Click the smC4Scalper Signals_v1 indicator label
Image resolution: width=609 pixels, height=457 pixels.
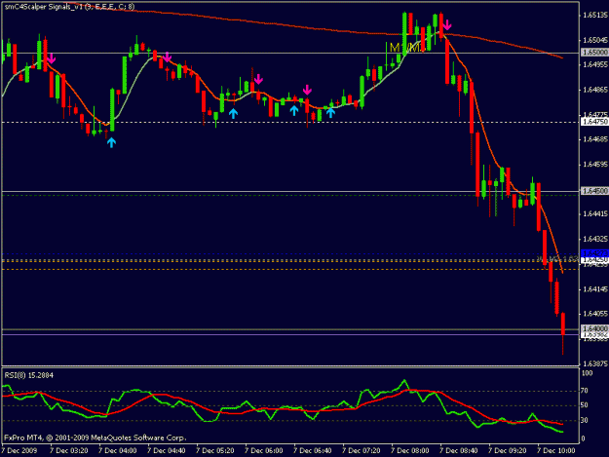click(x=69, y=7)
